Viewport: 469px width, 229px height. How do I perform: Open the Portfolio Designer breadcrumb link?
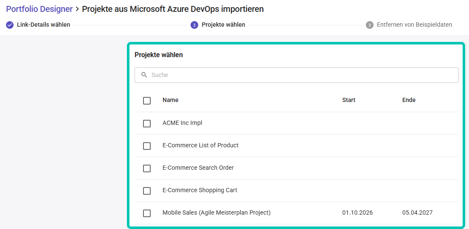click(x=39, y=9)
